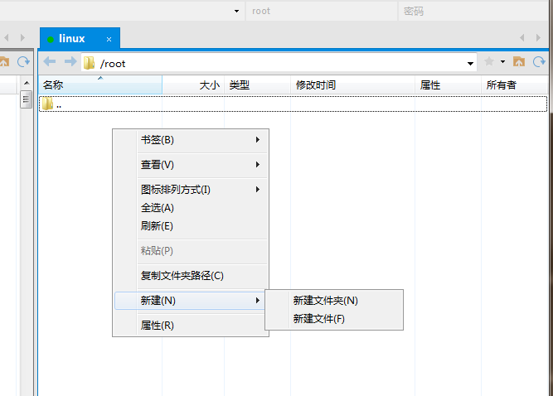Open the host address dropdown at top

(x=236, y=11)
